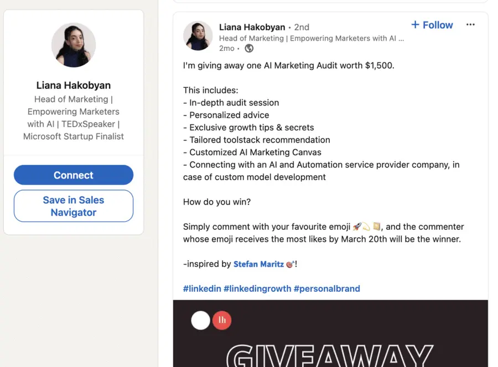Click the '2nd' connection degree label
Viewport: 498px width, 367px height.
(302, 27)
